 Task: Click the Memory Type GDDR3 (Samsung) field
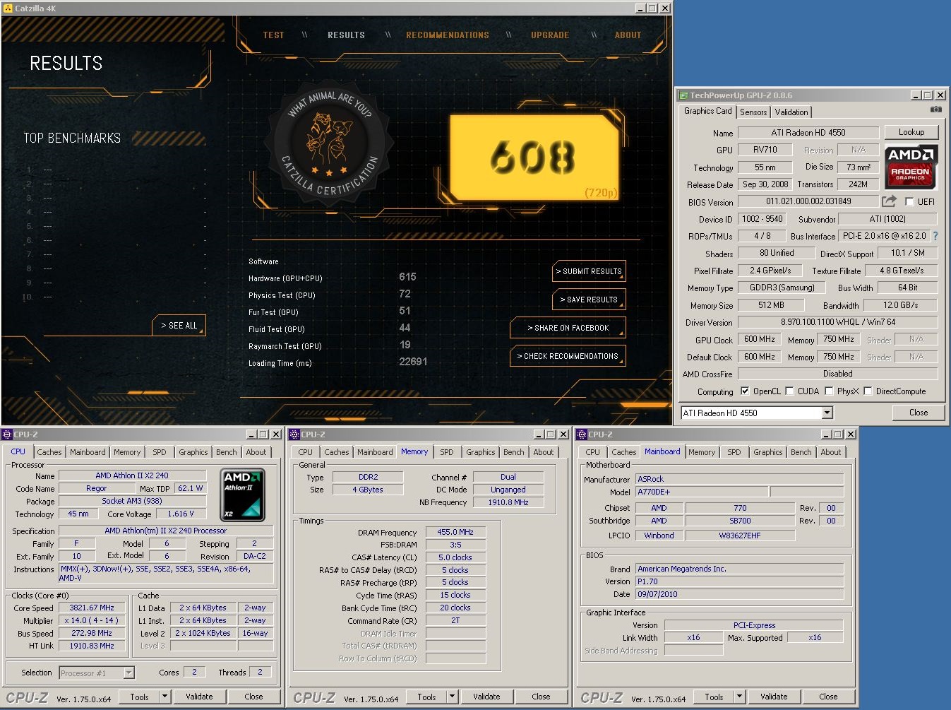(x=782, y=288)
